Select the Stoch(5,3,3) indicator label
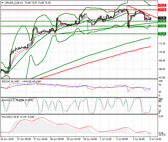168x142 pixels. click(9, 100)
